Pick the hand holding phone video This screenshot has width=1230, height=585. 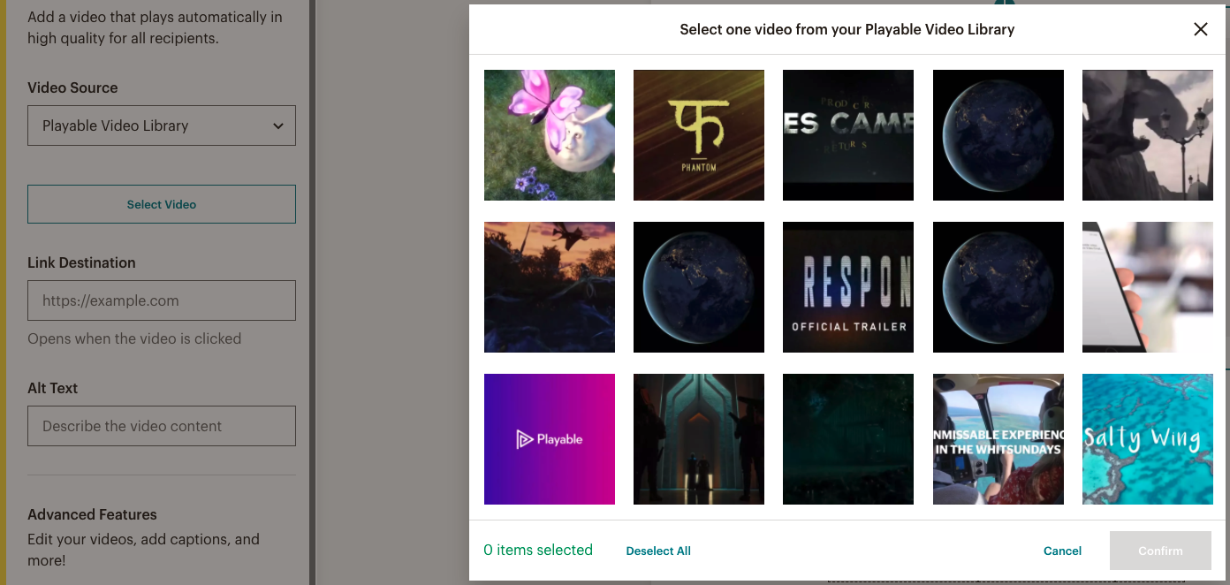pos(1148,287)
